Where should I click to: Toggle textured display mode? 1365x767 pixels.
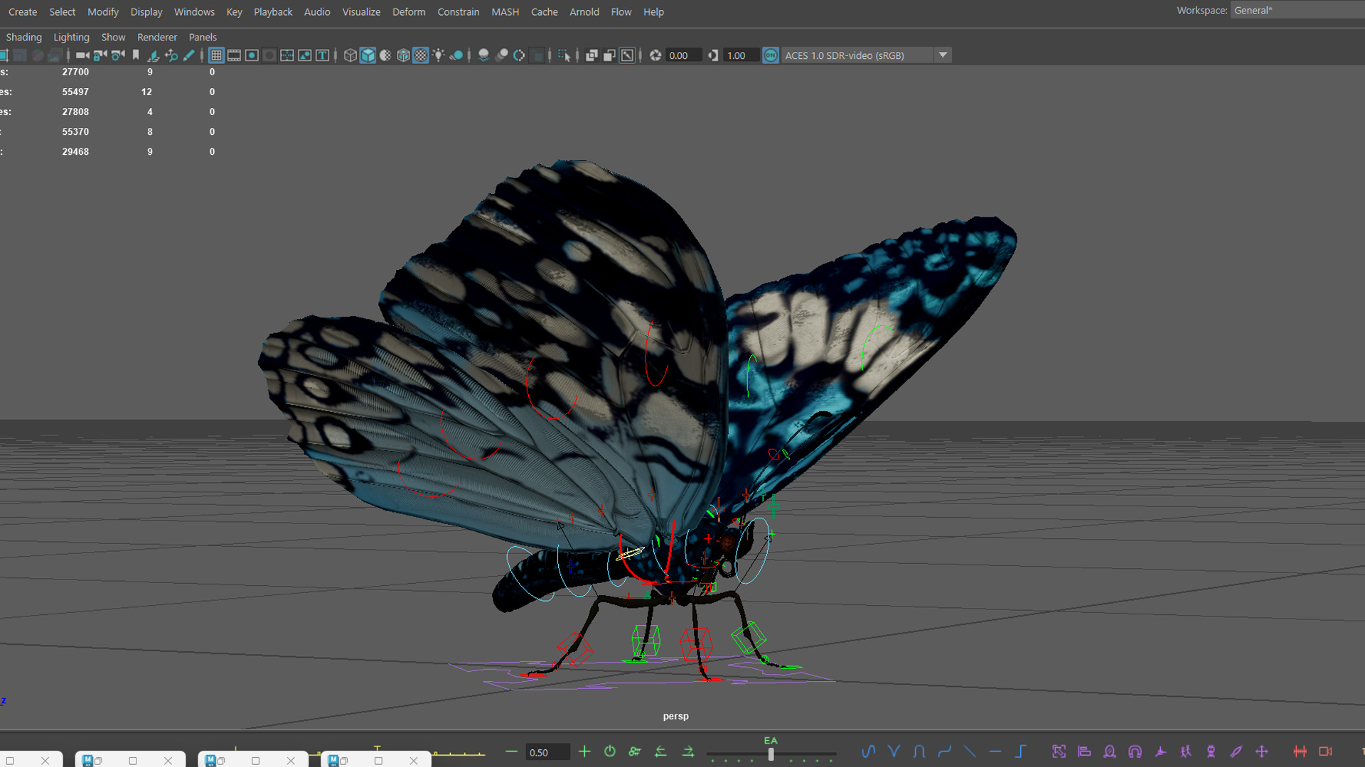(x=421, y=55)
